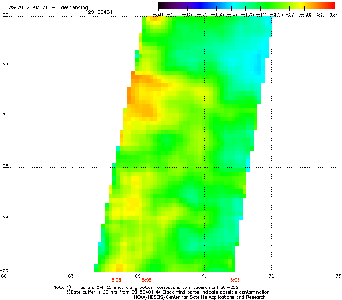Select the '-0.4' color scale label

coord(202,15)
